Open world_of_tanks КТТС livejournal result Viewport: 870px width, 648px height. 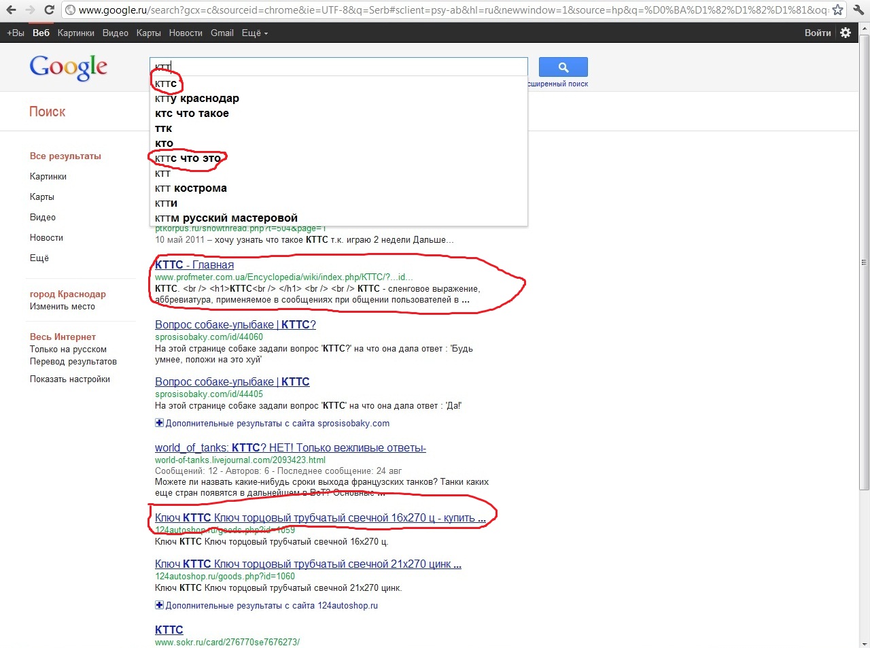coord(290,448)
